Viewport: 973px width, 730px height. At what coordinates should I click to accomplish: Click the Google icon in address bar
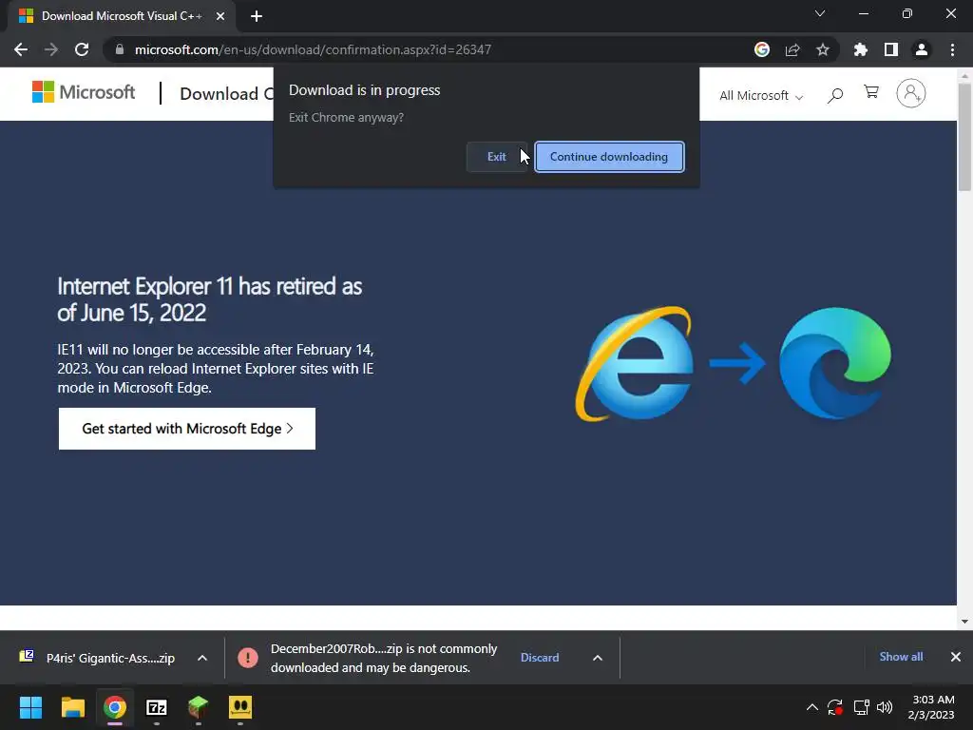pos(762,49)
